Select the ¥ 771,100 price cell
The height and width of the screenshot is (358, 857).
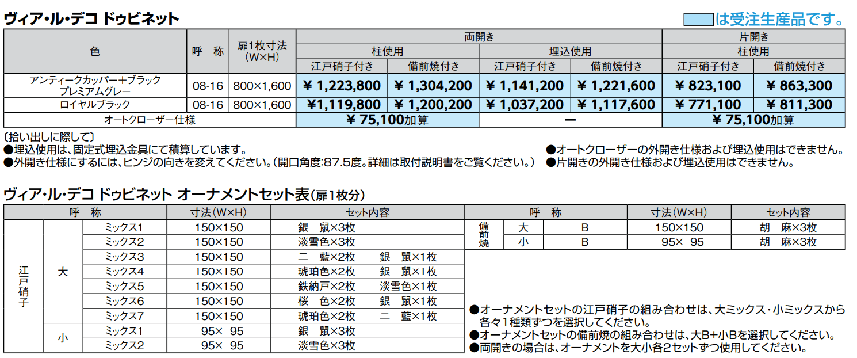[x=708, y=105]
